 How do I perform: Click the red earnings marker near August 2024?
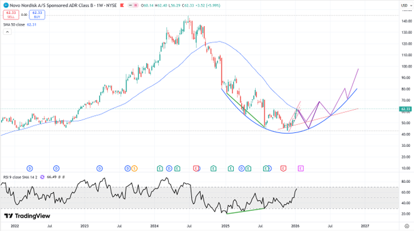point(196,168)
